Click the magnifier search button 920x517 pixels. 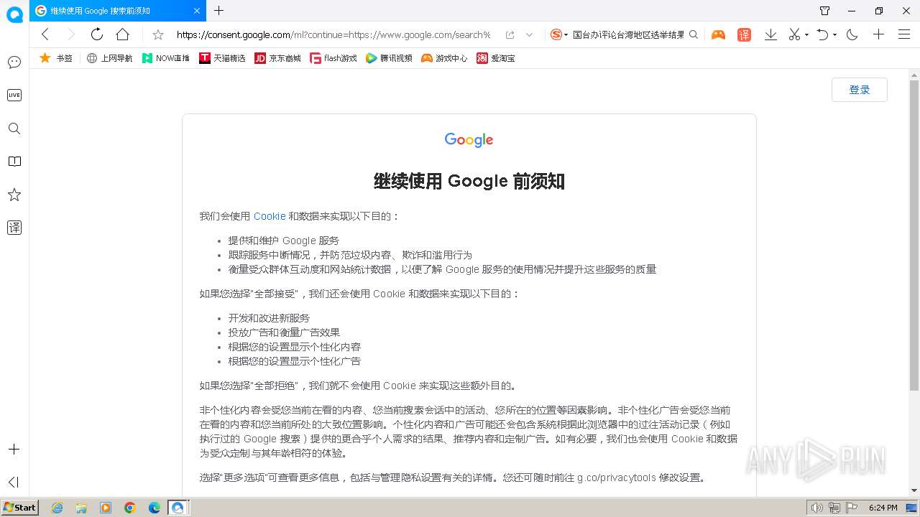[694, 34]
